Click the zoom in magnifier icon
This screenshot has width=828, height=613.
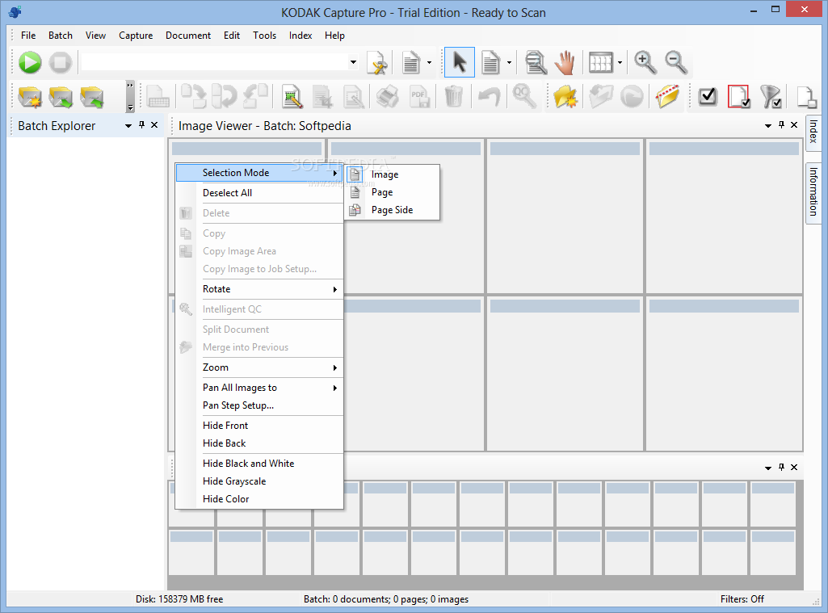pos(645,62)
